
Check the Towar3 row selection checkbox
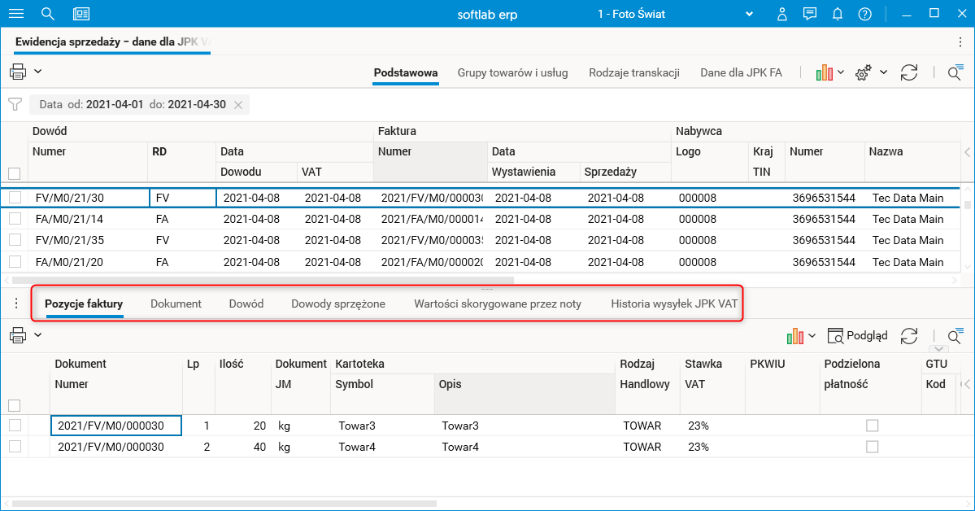click(15, 425)
